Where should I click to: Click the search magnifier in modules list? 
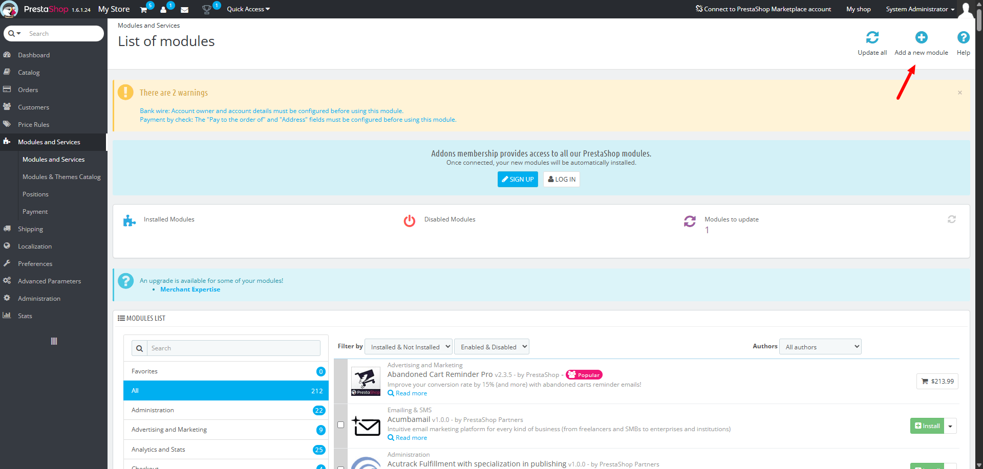coord(139,348)
